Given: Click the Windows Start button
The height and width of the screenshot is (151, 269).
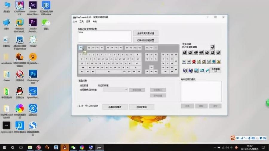Looking at the screenshot, I should pyautogui.click(x=4, y=147).
